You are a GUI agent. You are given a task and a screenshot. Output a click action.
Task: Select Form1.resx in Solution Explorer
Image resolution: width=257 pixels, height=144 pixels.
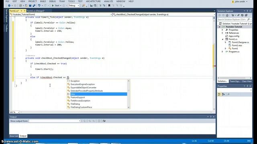tap(237, 45)
